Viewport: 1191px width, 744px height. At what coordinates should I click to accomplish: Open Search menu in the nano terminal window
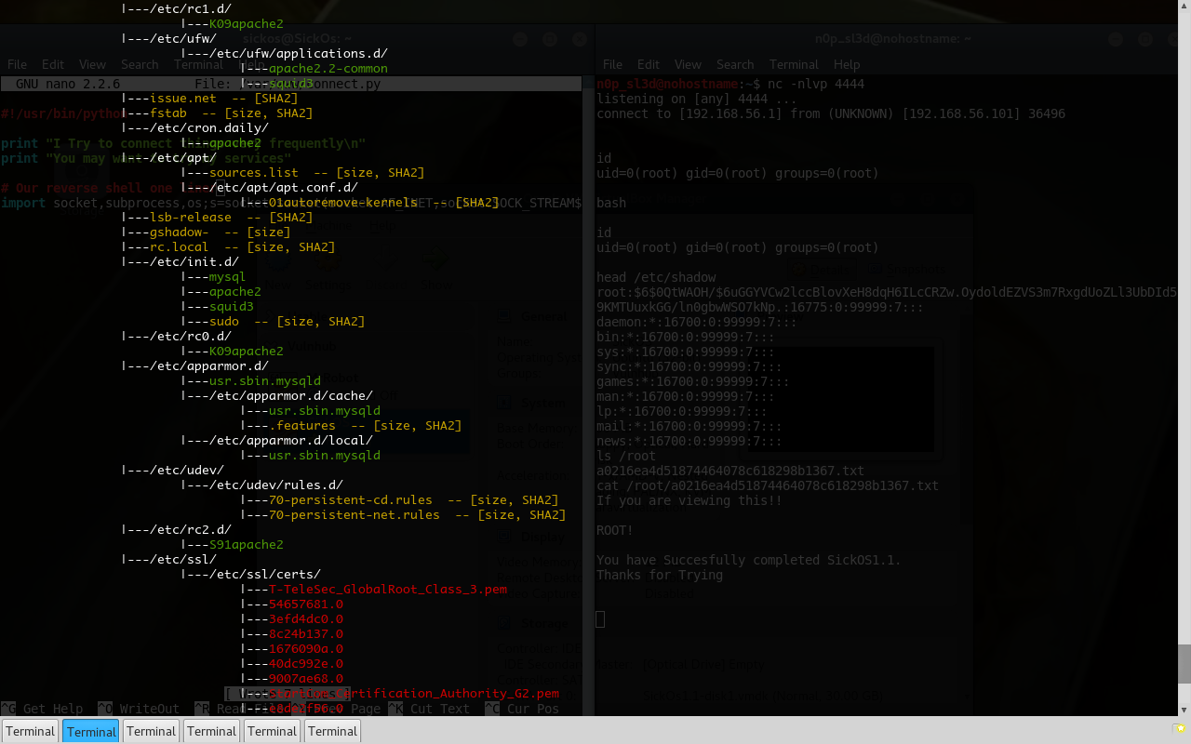pos(140,64)
